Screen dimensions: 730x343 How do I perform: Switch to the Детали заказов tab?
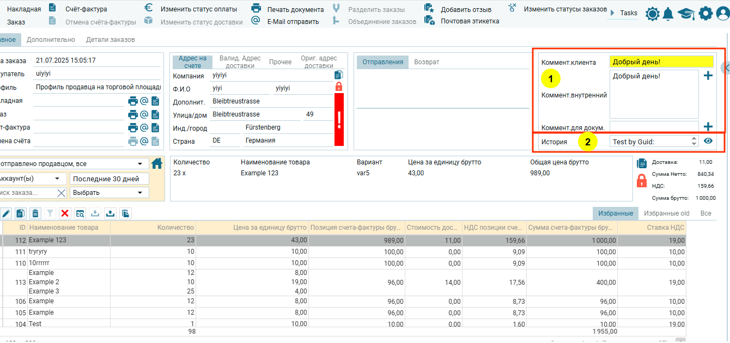click(x=110, y=40)
